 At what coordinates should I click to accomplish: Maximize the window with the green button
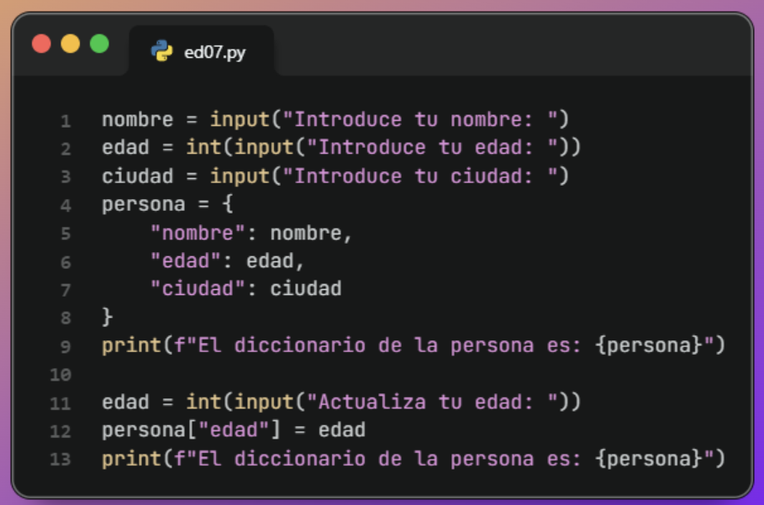point(99,44)
